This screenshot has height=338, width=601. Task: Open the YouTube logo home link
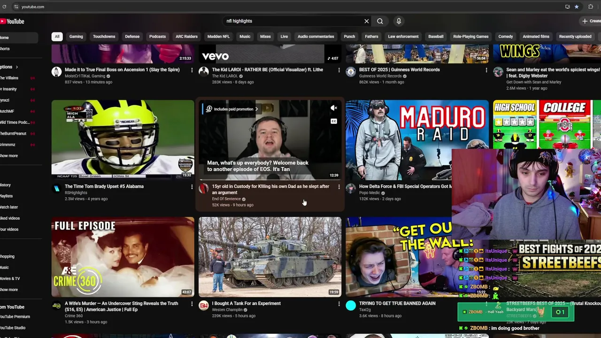(12, 22)
